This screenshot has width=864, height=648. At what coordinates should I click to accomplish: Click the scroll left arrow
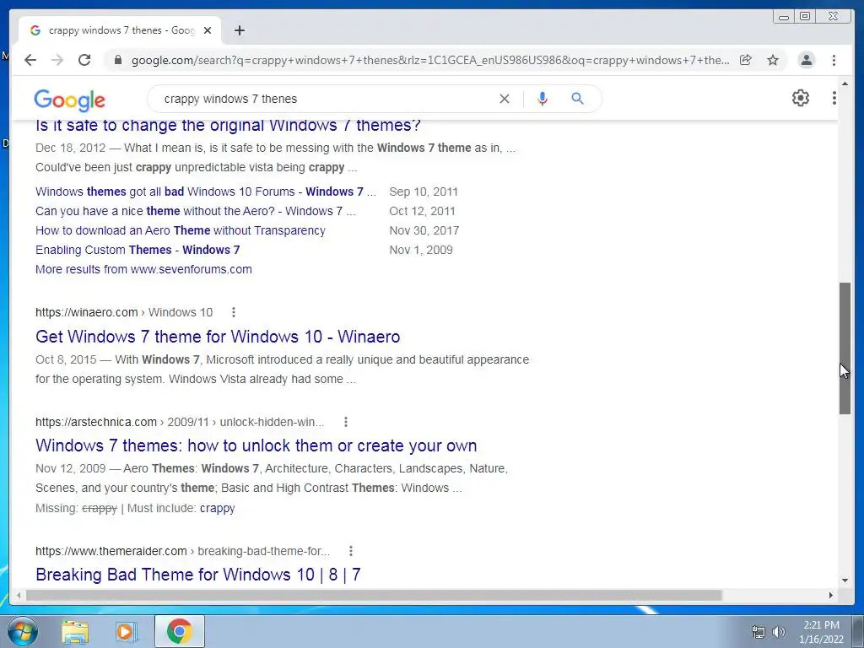pos(19,595)
